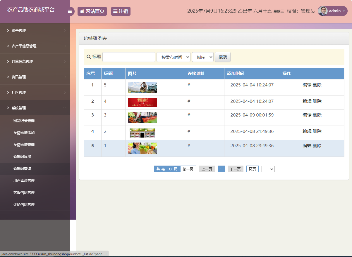
Task: Click the home icon on 网站首页 button
Action: (x=82, y=11)
